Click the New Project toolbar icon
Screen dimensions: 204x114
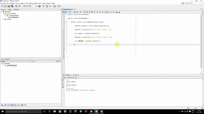(x=5, y=6)
